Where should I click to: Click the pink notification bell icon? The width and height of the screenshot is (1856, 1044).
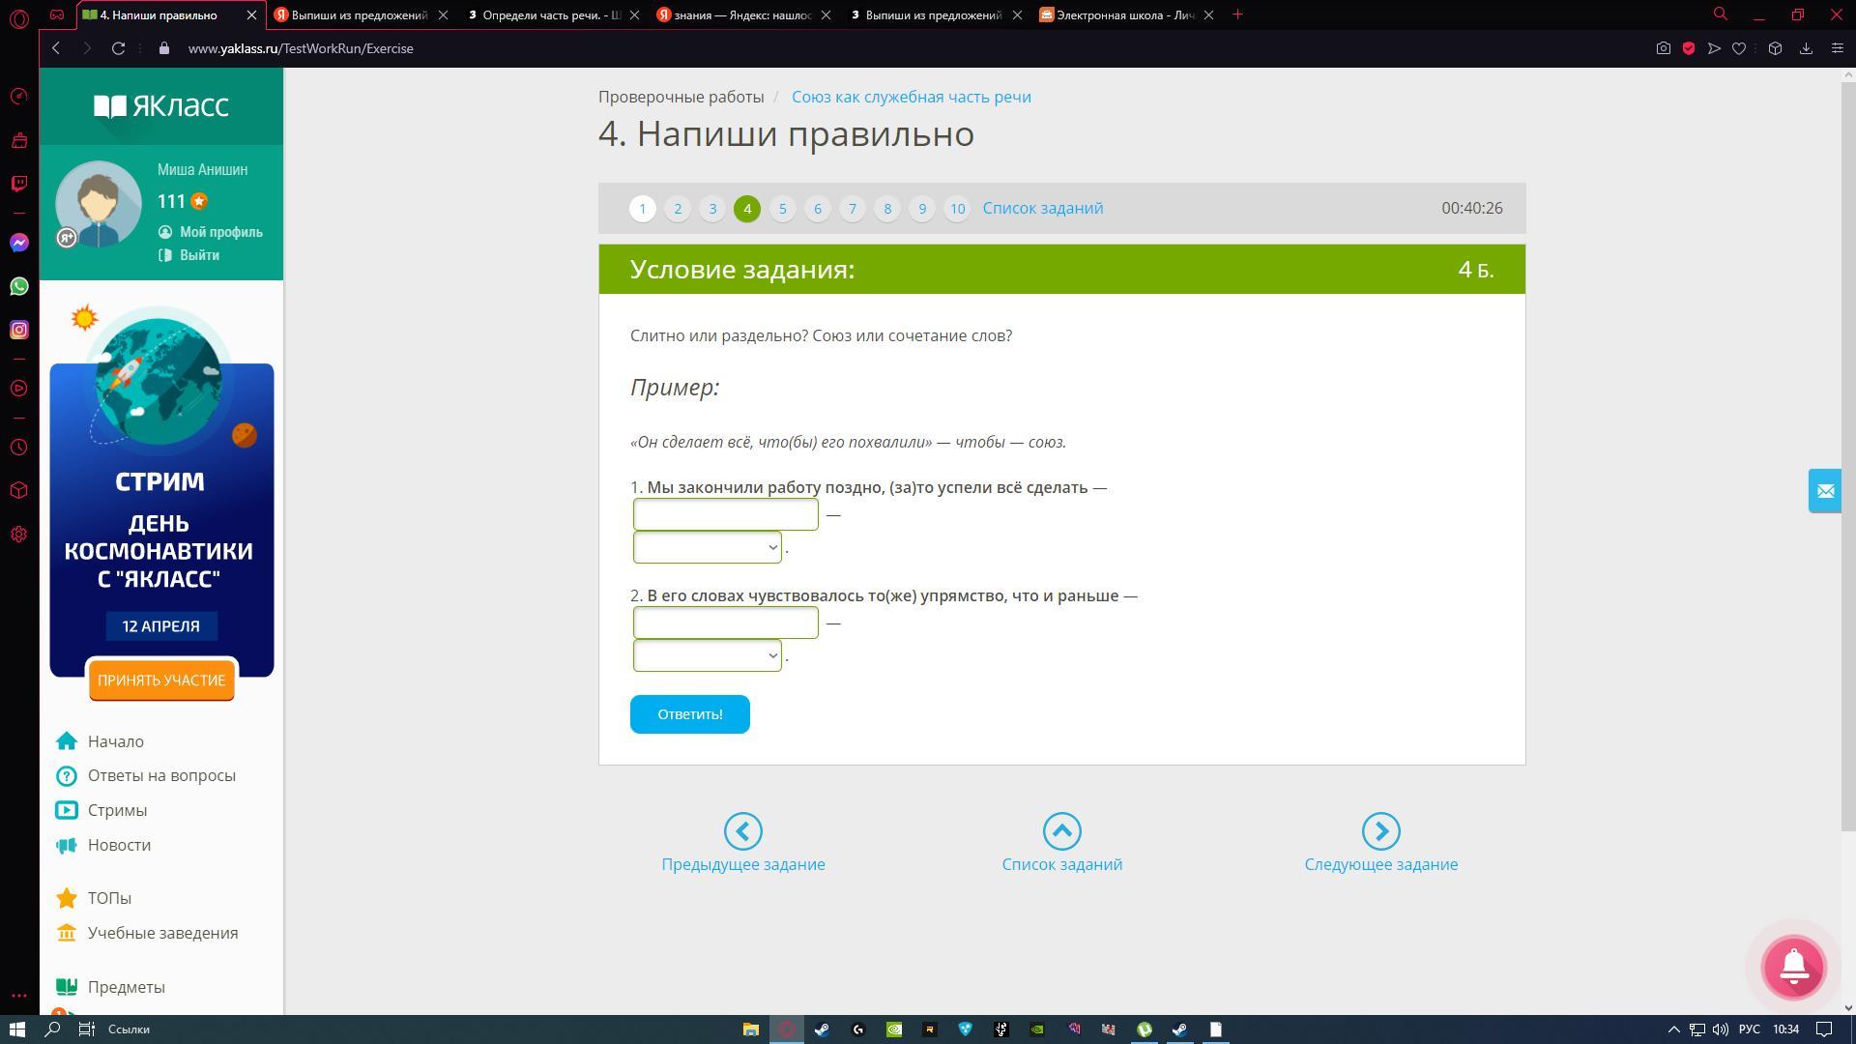coord(1793,967)
